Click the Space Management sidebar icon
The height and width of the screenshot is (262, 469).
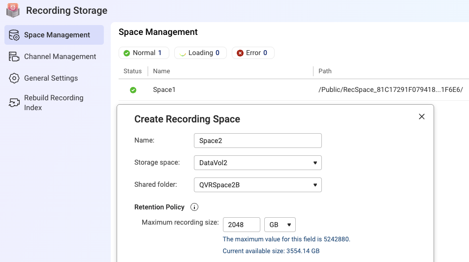pyautogui.click(x=14, y=35)
